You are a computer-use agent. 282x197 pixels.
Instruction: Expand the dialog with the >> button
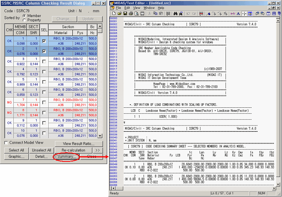coord(97,150)
